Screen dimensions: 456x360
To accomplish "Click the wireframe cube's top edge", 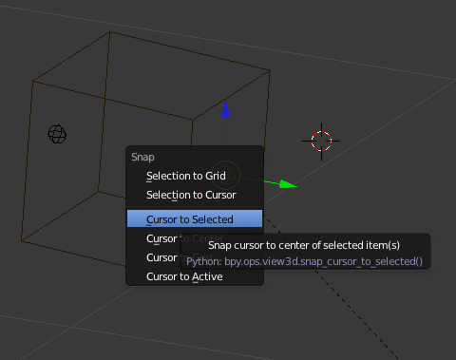I will 190,51.
